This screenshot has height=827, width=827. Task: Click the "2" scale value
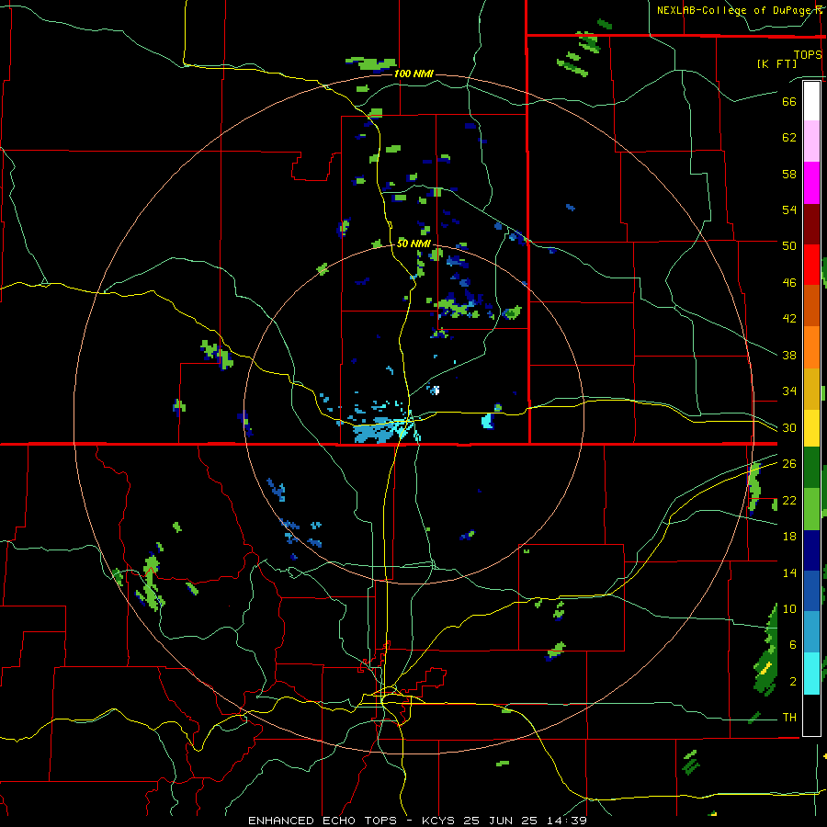click(x=792, y=682)
